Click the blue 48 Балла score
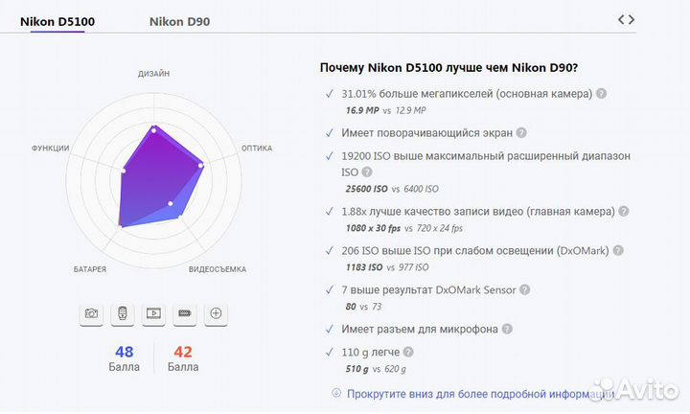Screen dimensions: 690x414 click(124, 358)
